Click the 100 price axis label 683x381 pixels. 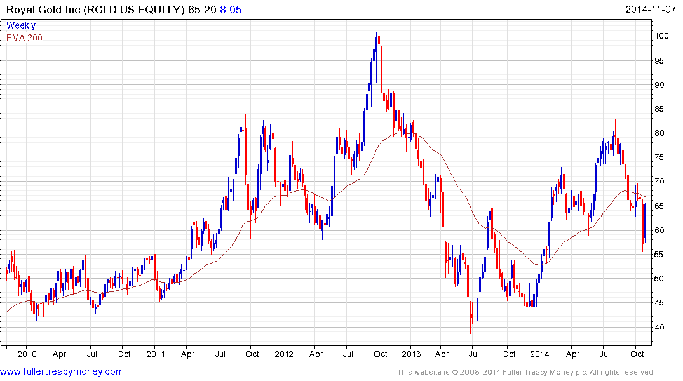[663, 36]
